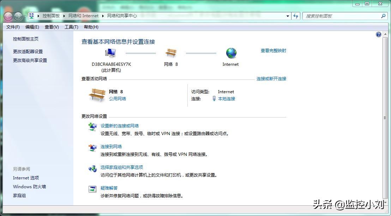Open the address bar history dropdown arrow
The image size is (391, 216).
287,16
